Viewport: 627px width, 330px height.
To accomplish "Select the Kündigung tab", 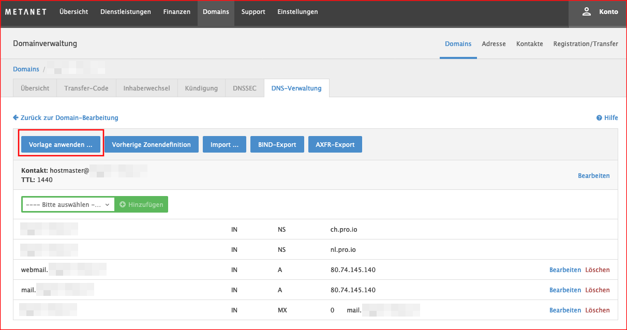I will [201, 88].
